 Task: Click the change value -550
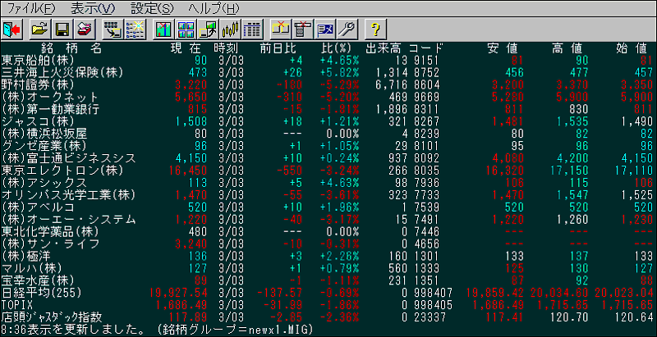pos(290,171)
